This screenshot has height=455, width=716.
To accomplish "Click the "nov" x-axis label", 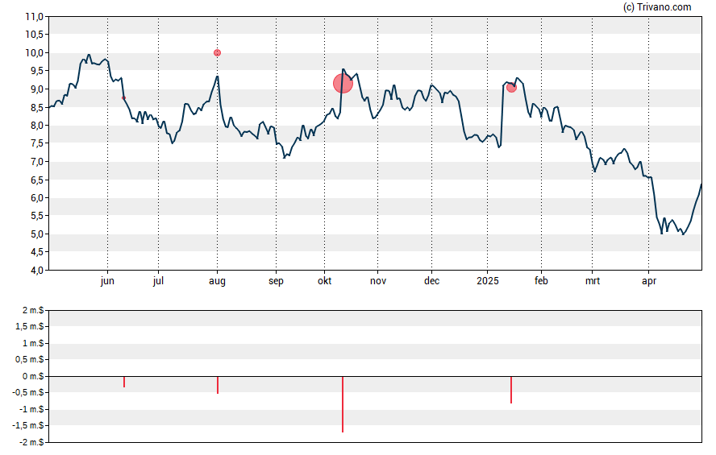I will pos(378,281).
